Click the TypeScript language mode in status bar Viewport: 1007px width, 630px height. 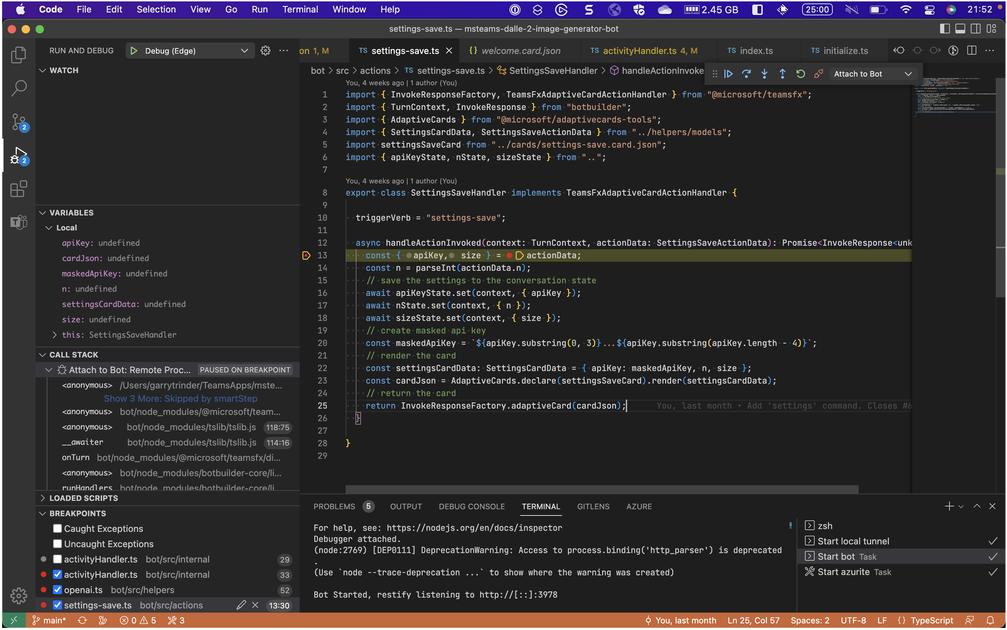click(x=931, y=620)
